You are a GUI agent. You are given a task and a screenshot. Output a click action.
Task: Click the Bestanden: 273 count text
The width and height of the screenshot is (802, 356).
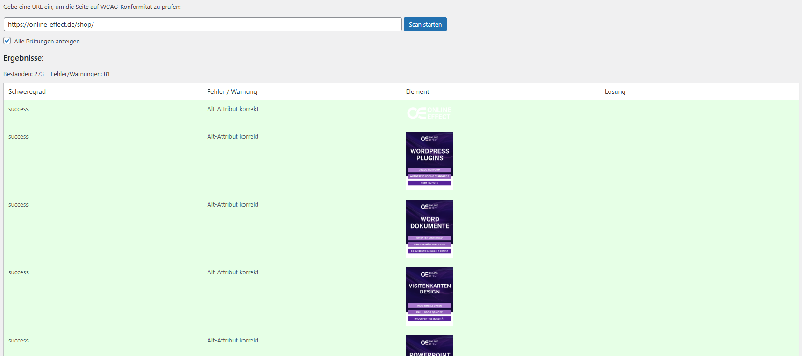tap(23, 74)
